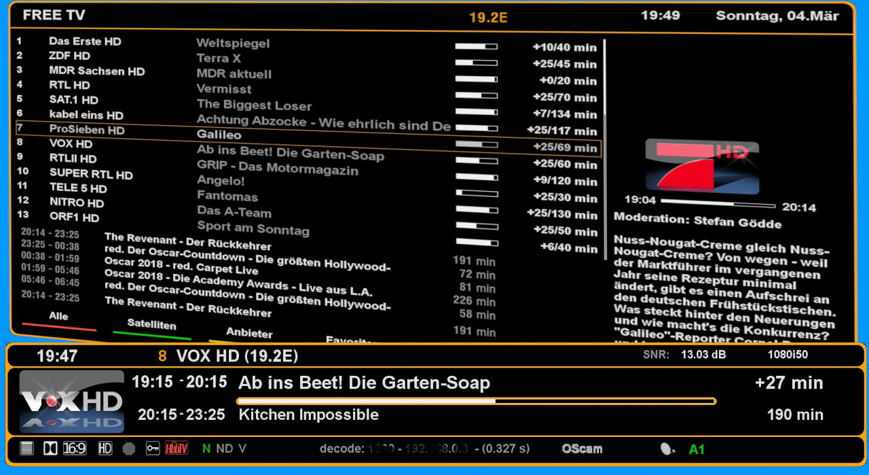Click the +27 min remaining label
Screen dimensions: 869x475
tap(789, 383)
